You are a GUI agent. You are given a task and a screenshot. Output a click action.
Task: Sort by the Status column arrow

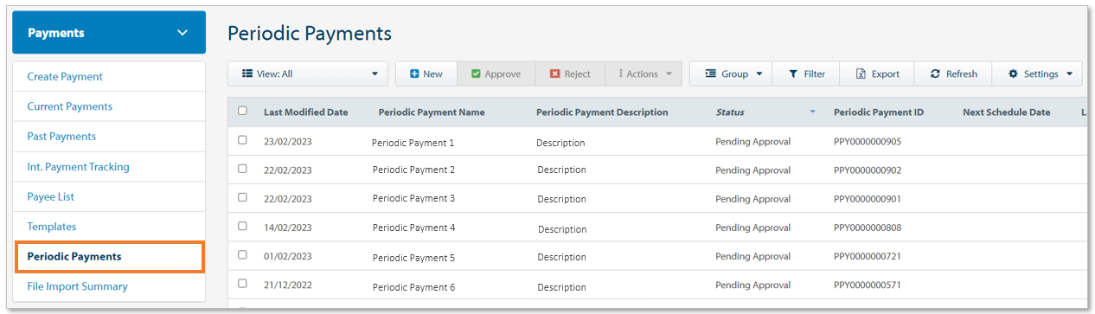812,112
